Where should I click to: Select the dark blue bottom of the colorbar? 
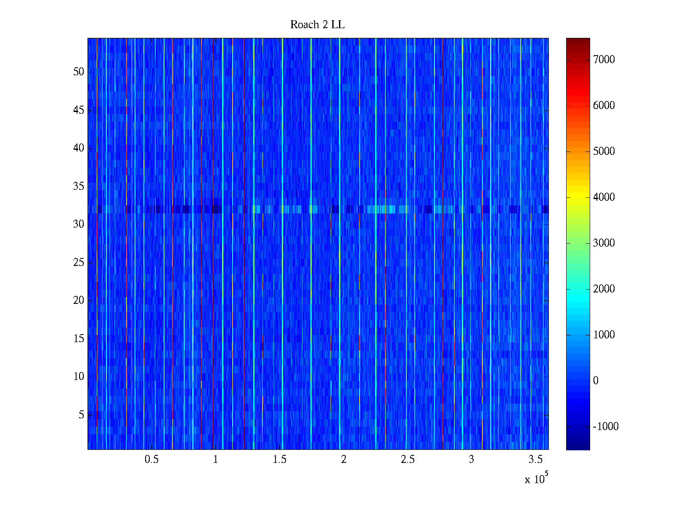578,446
